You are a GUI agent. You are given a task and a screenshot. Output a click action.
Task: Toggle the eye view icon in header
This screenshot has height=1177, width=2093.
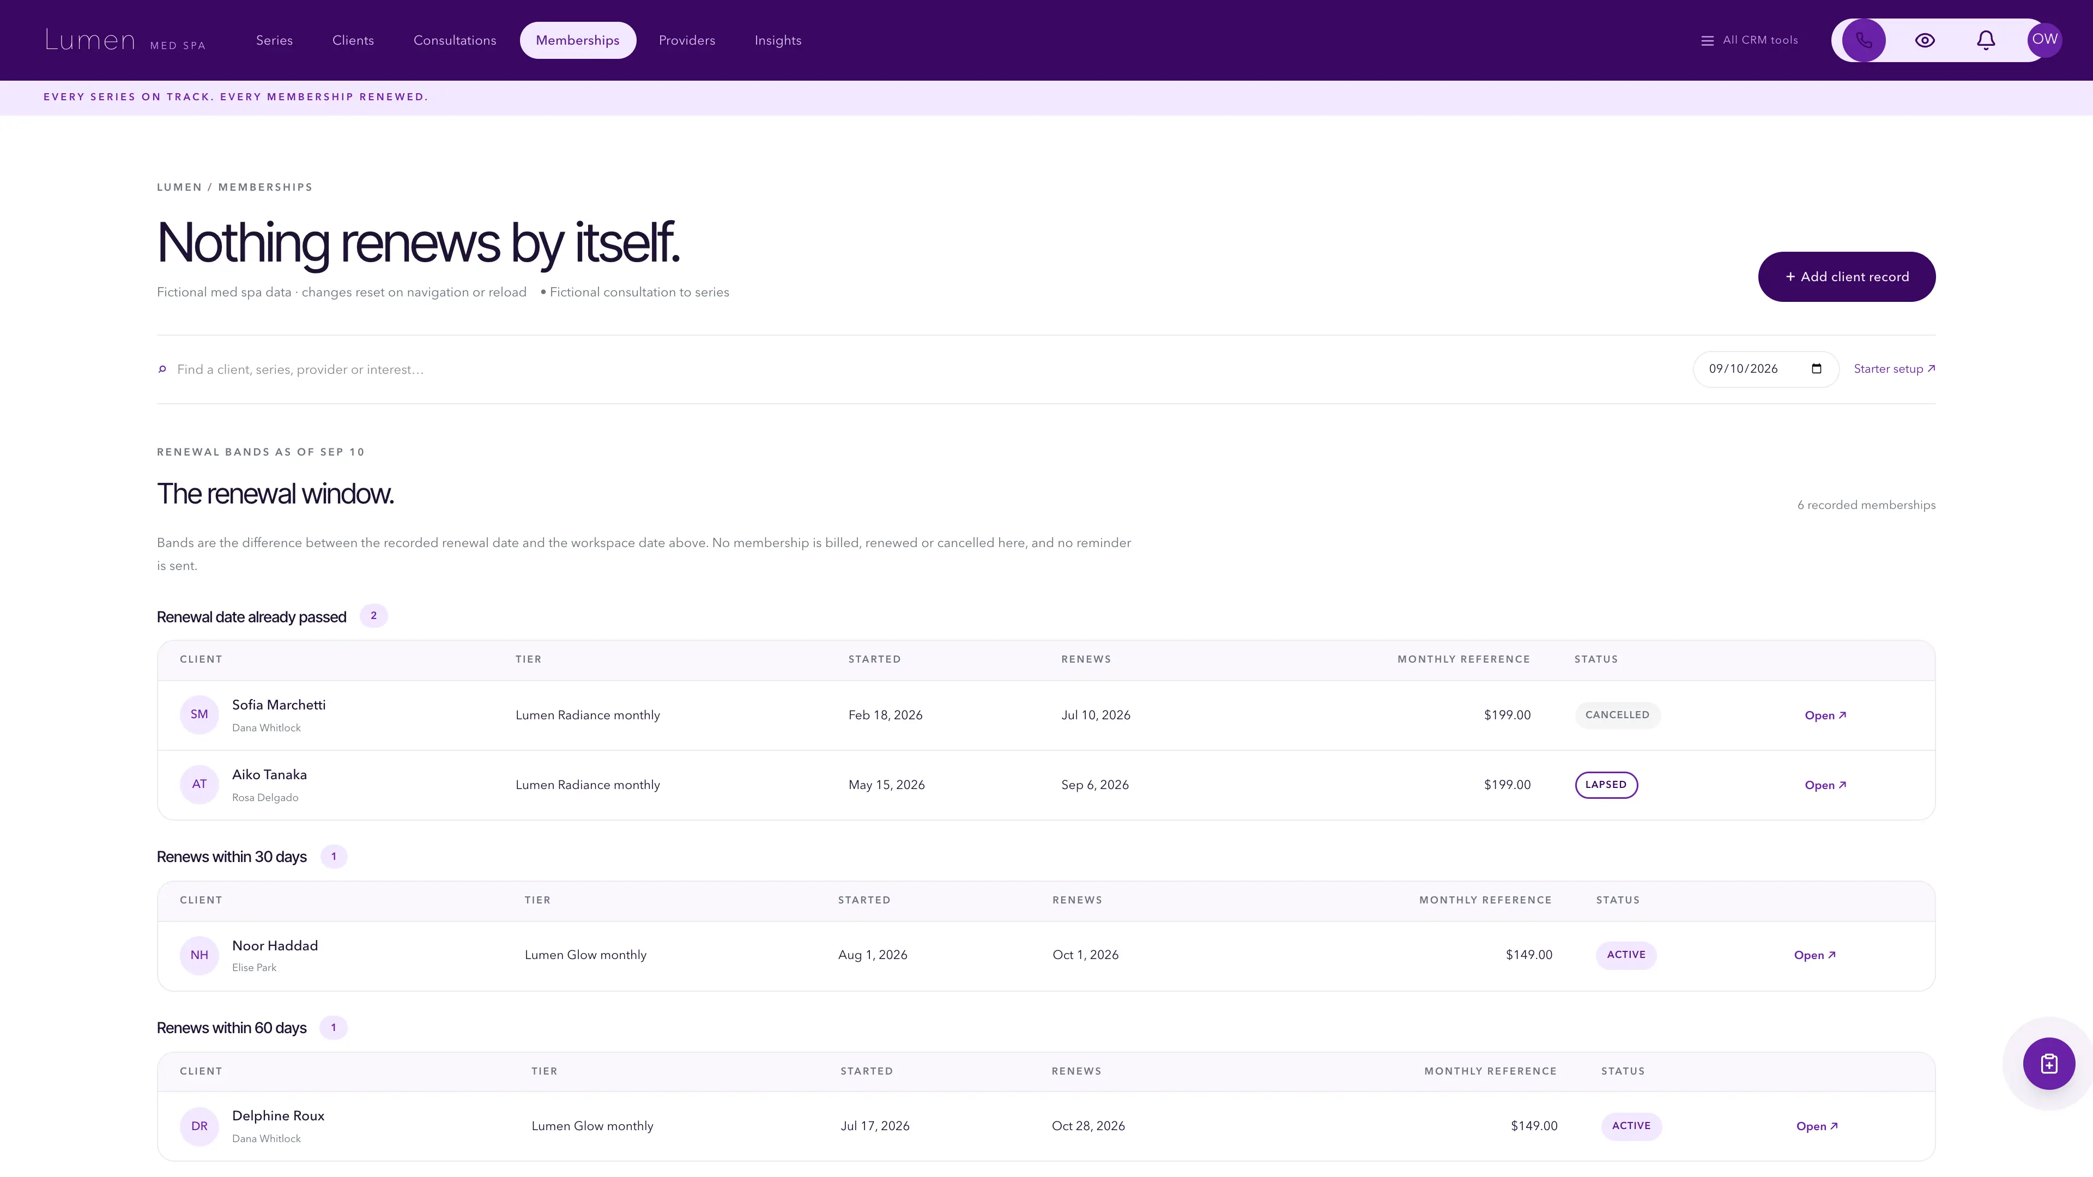1925,40
